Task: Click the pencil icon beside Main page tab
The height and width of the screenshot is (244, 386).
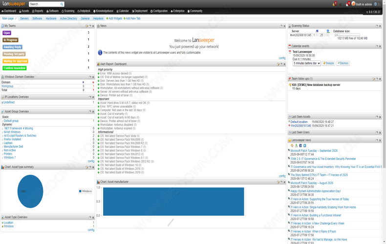Action: pyautogui.click(x=16, y=19)
